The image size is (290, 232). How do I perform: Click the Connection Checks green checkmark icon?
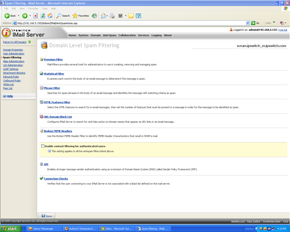(x=41, y=179)
